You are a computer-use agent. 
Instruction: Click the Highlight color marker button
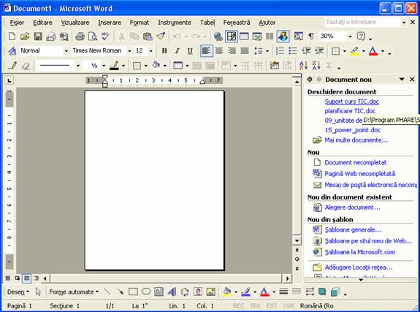[x=355, y=51]
